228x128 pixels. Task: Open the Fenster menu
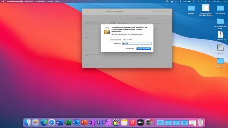point(50,1)
